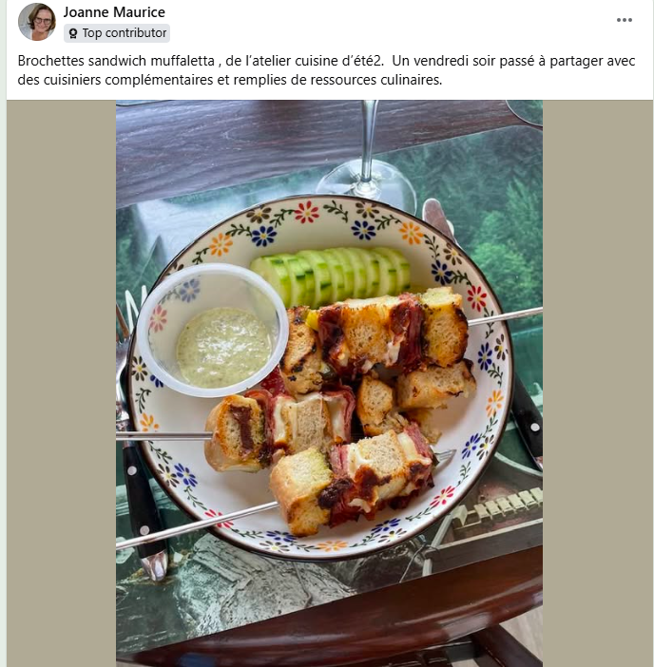Click the wine glass base in the photo
This screenshot has width=654, height=667.
click(366, 184)
